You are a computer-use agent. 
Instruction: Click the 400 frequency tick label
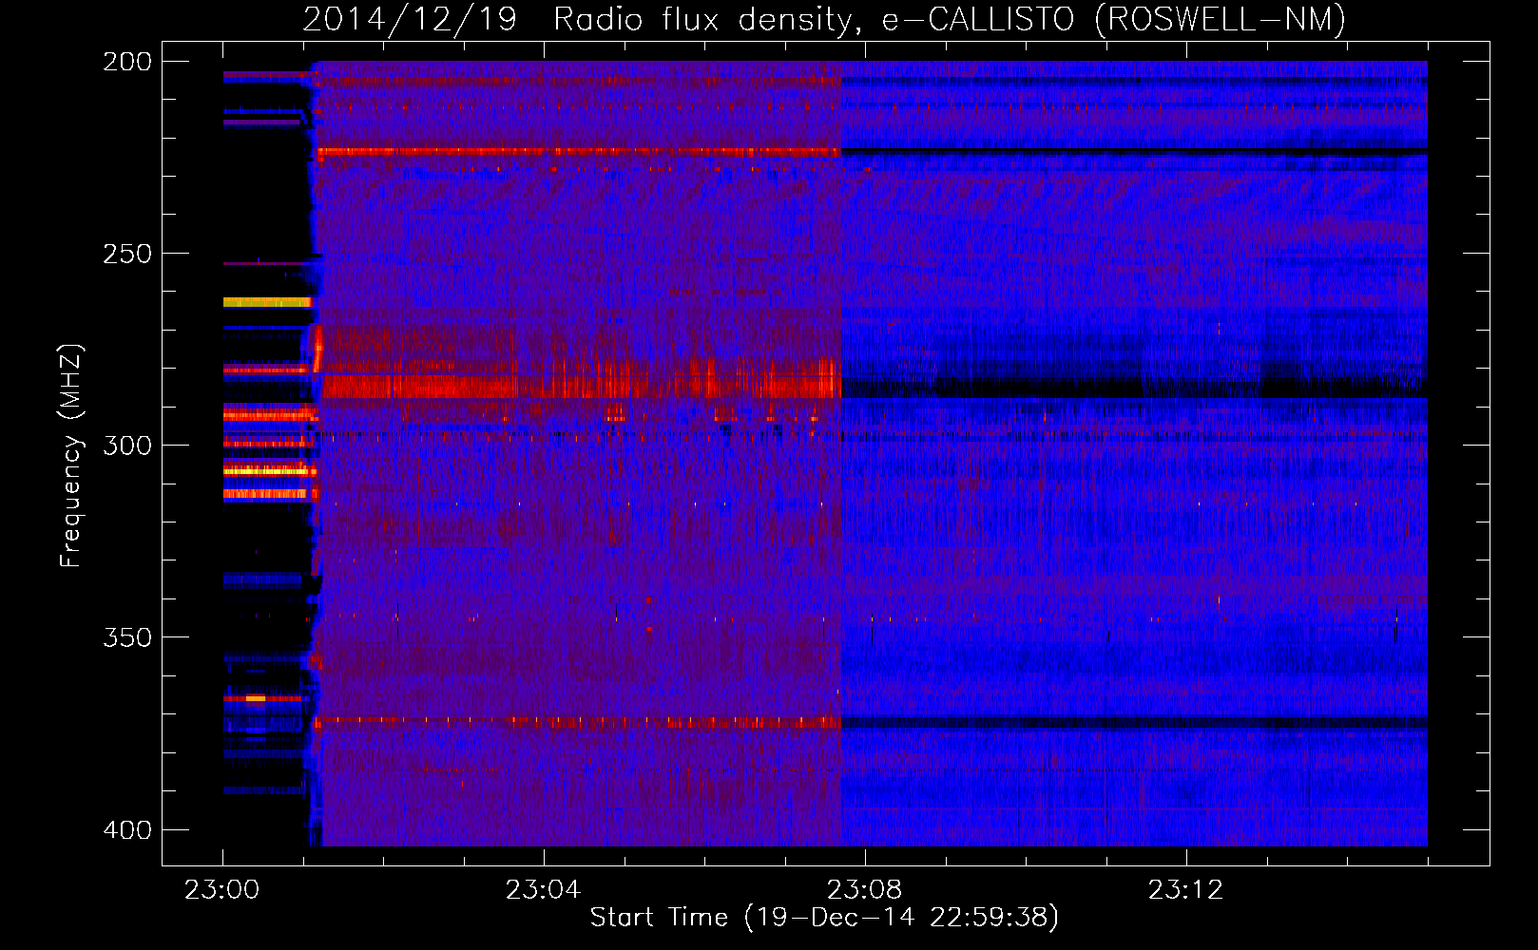127,829
